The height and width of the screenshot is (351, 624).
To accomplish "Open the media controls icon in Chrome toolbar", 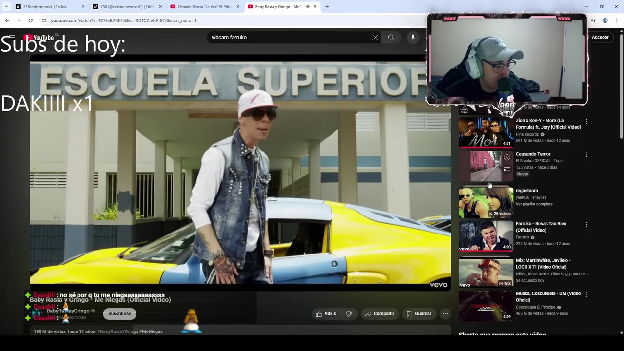I will pos(593,20).
